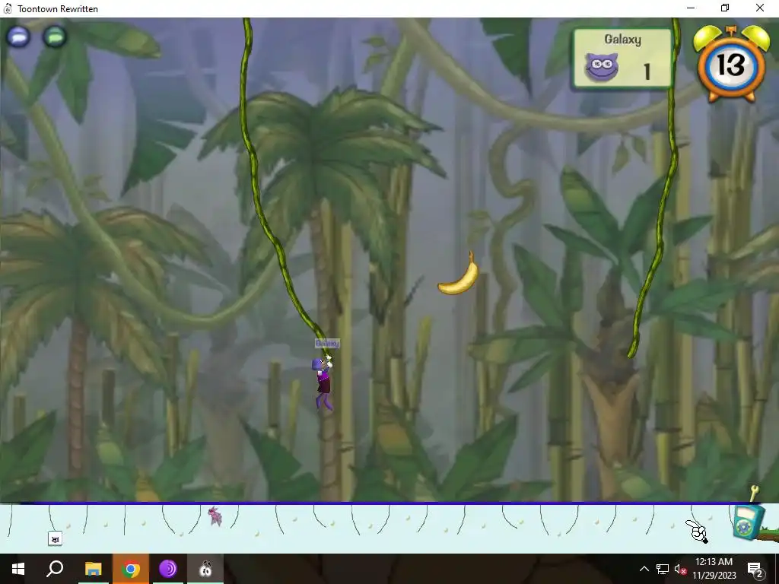Close the Toontown Rewritten window

pyautogui.click(x=760, y=8)
